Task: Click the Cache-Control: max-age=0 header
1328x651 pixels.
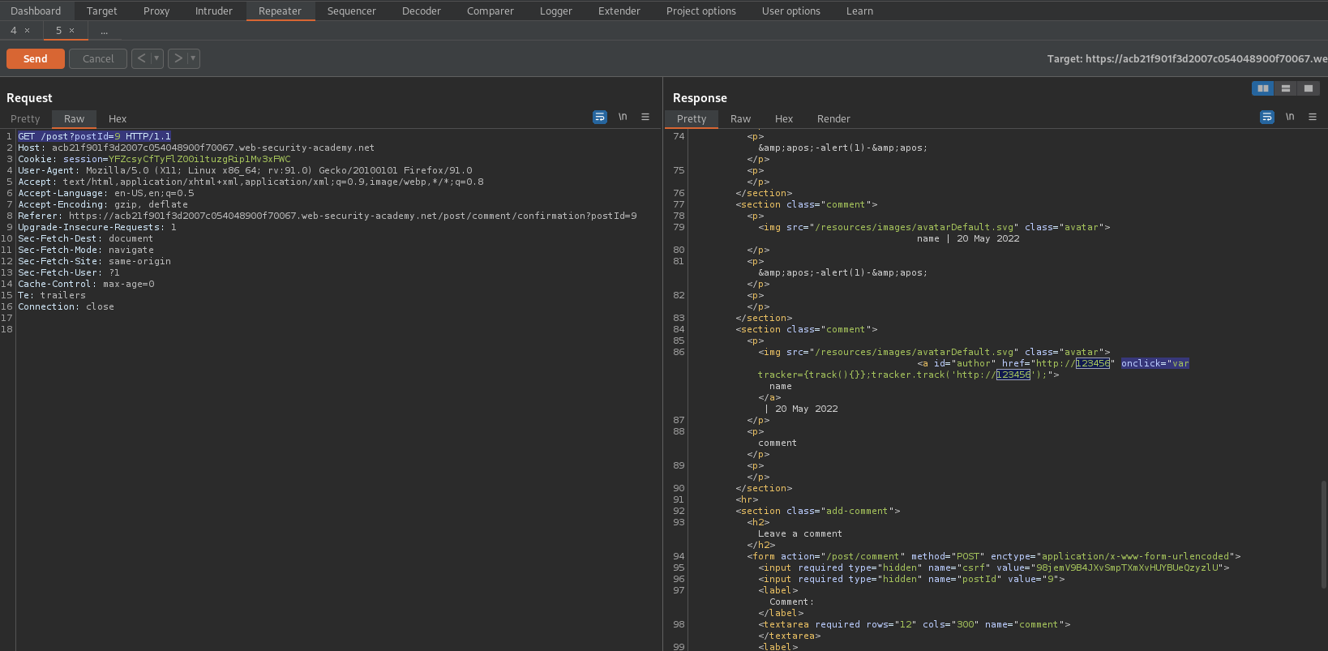Action: coord(86,284)
